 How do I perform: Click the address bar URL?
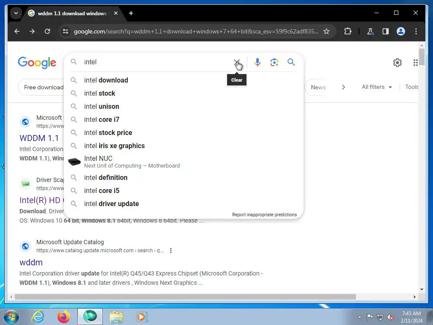click(x=196, y=31)
